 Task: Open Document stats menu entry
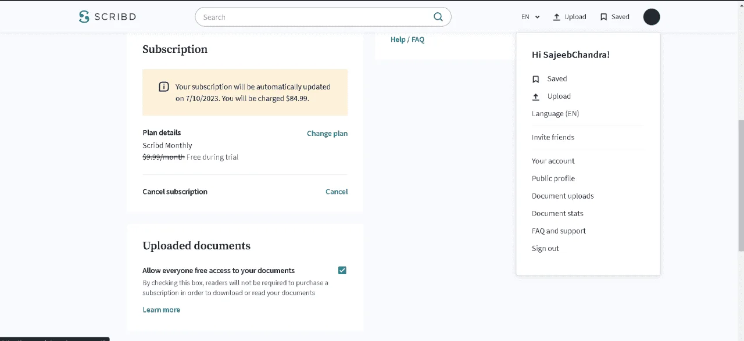pyautogui.click(x=557, y=213)
